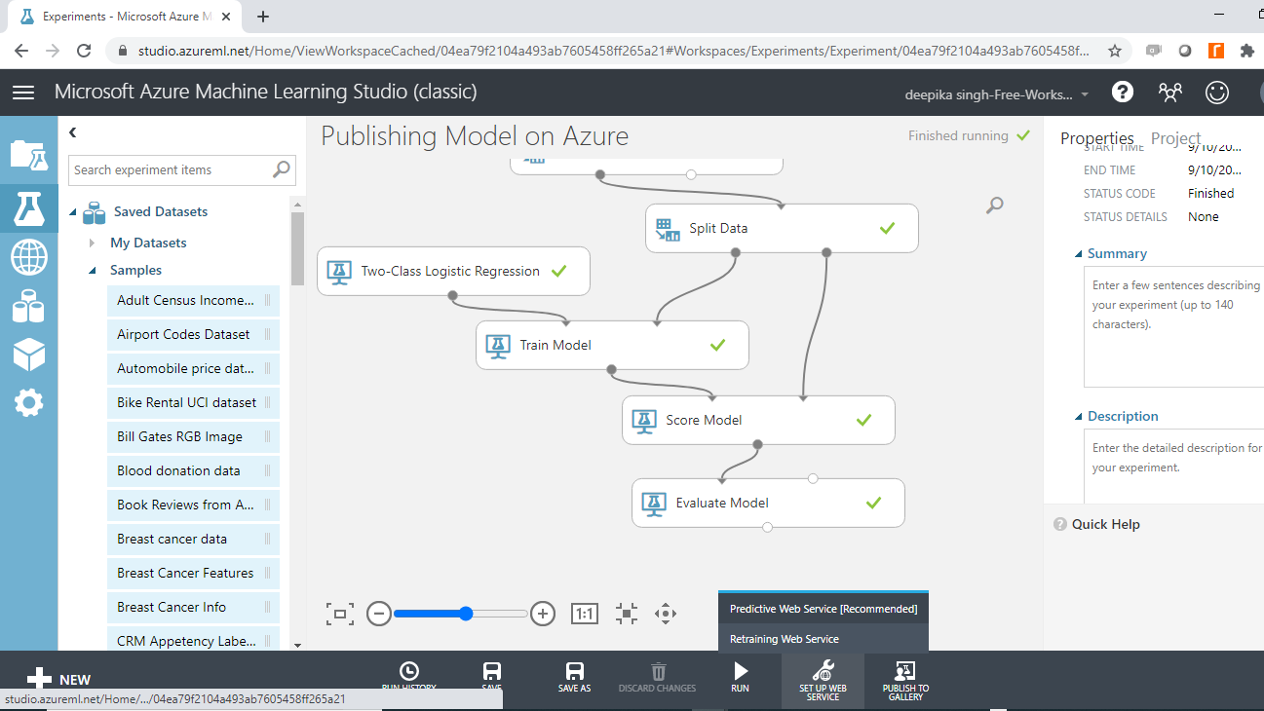Click the browser reload button
Image resolution: width=1264 pixels, height=711 pixels.
84,51
